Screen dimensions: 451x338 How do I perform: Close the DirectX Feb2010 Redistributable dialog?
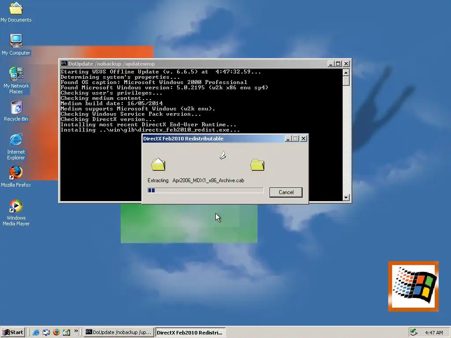click(303, 139)
